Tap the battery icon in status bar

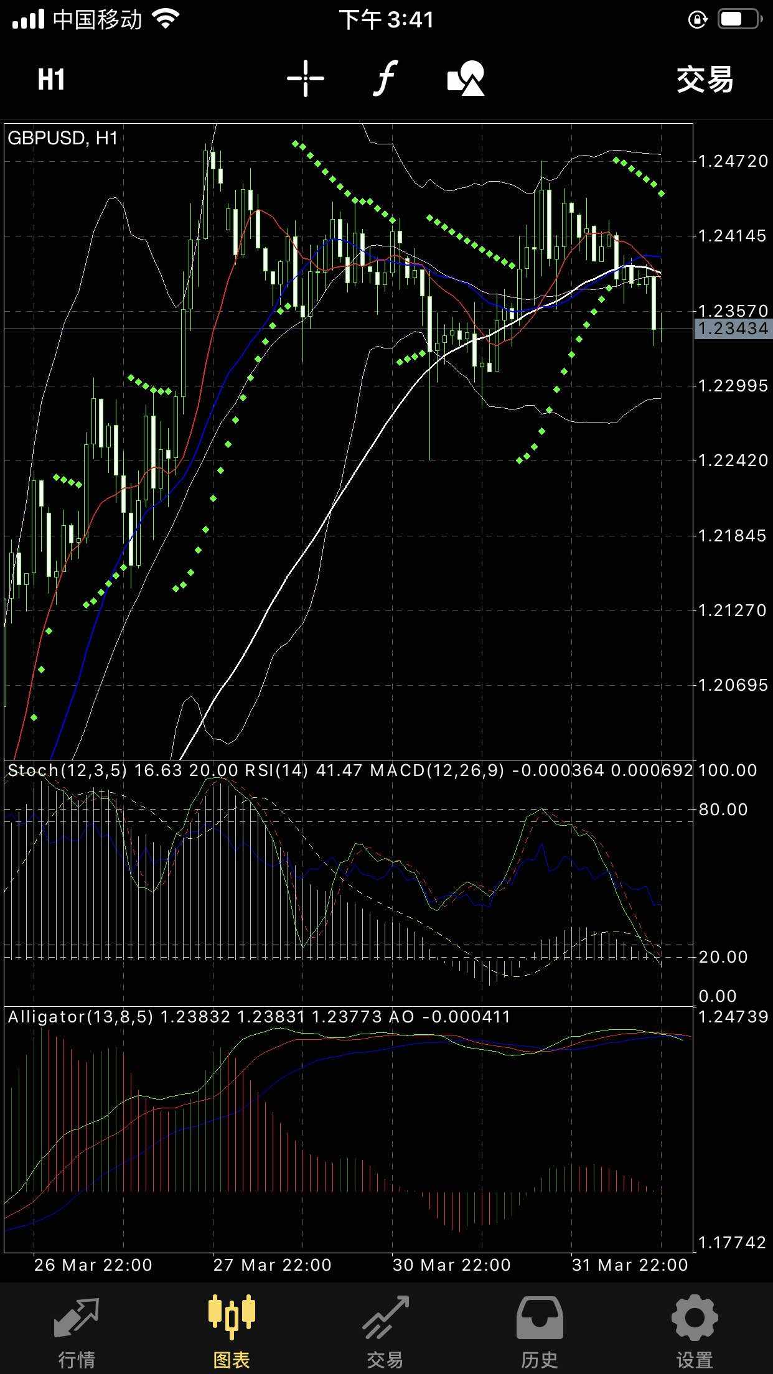coord(740,20)
